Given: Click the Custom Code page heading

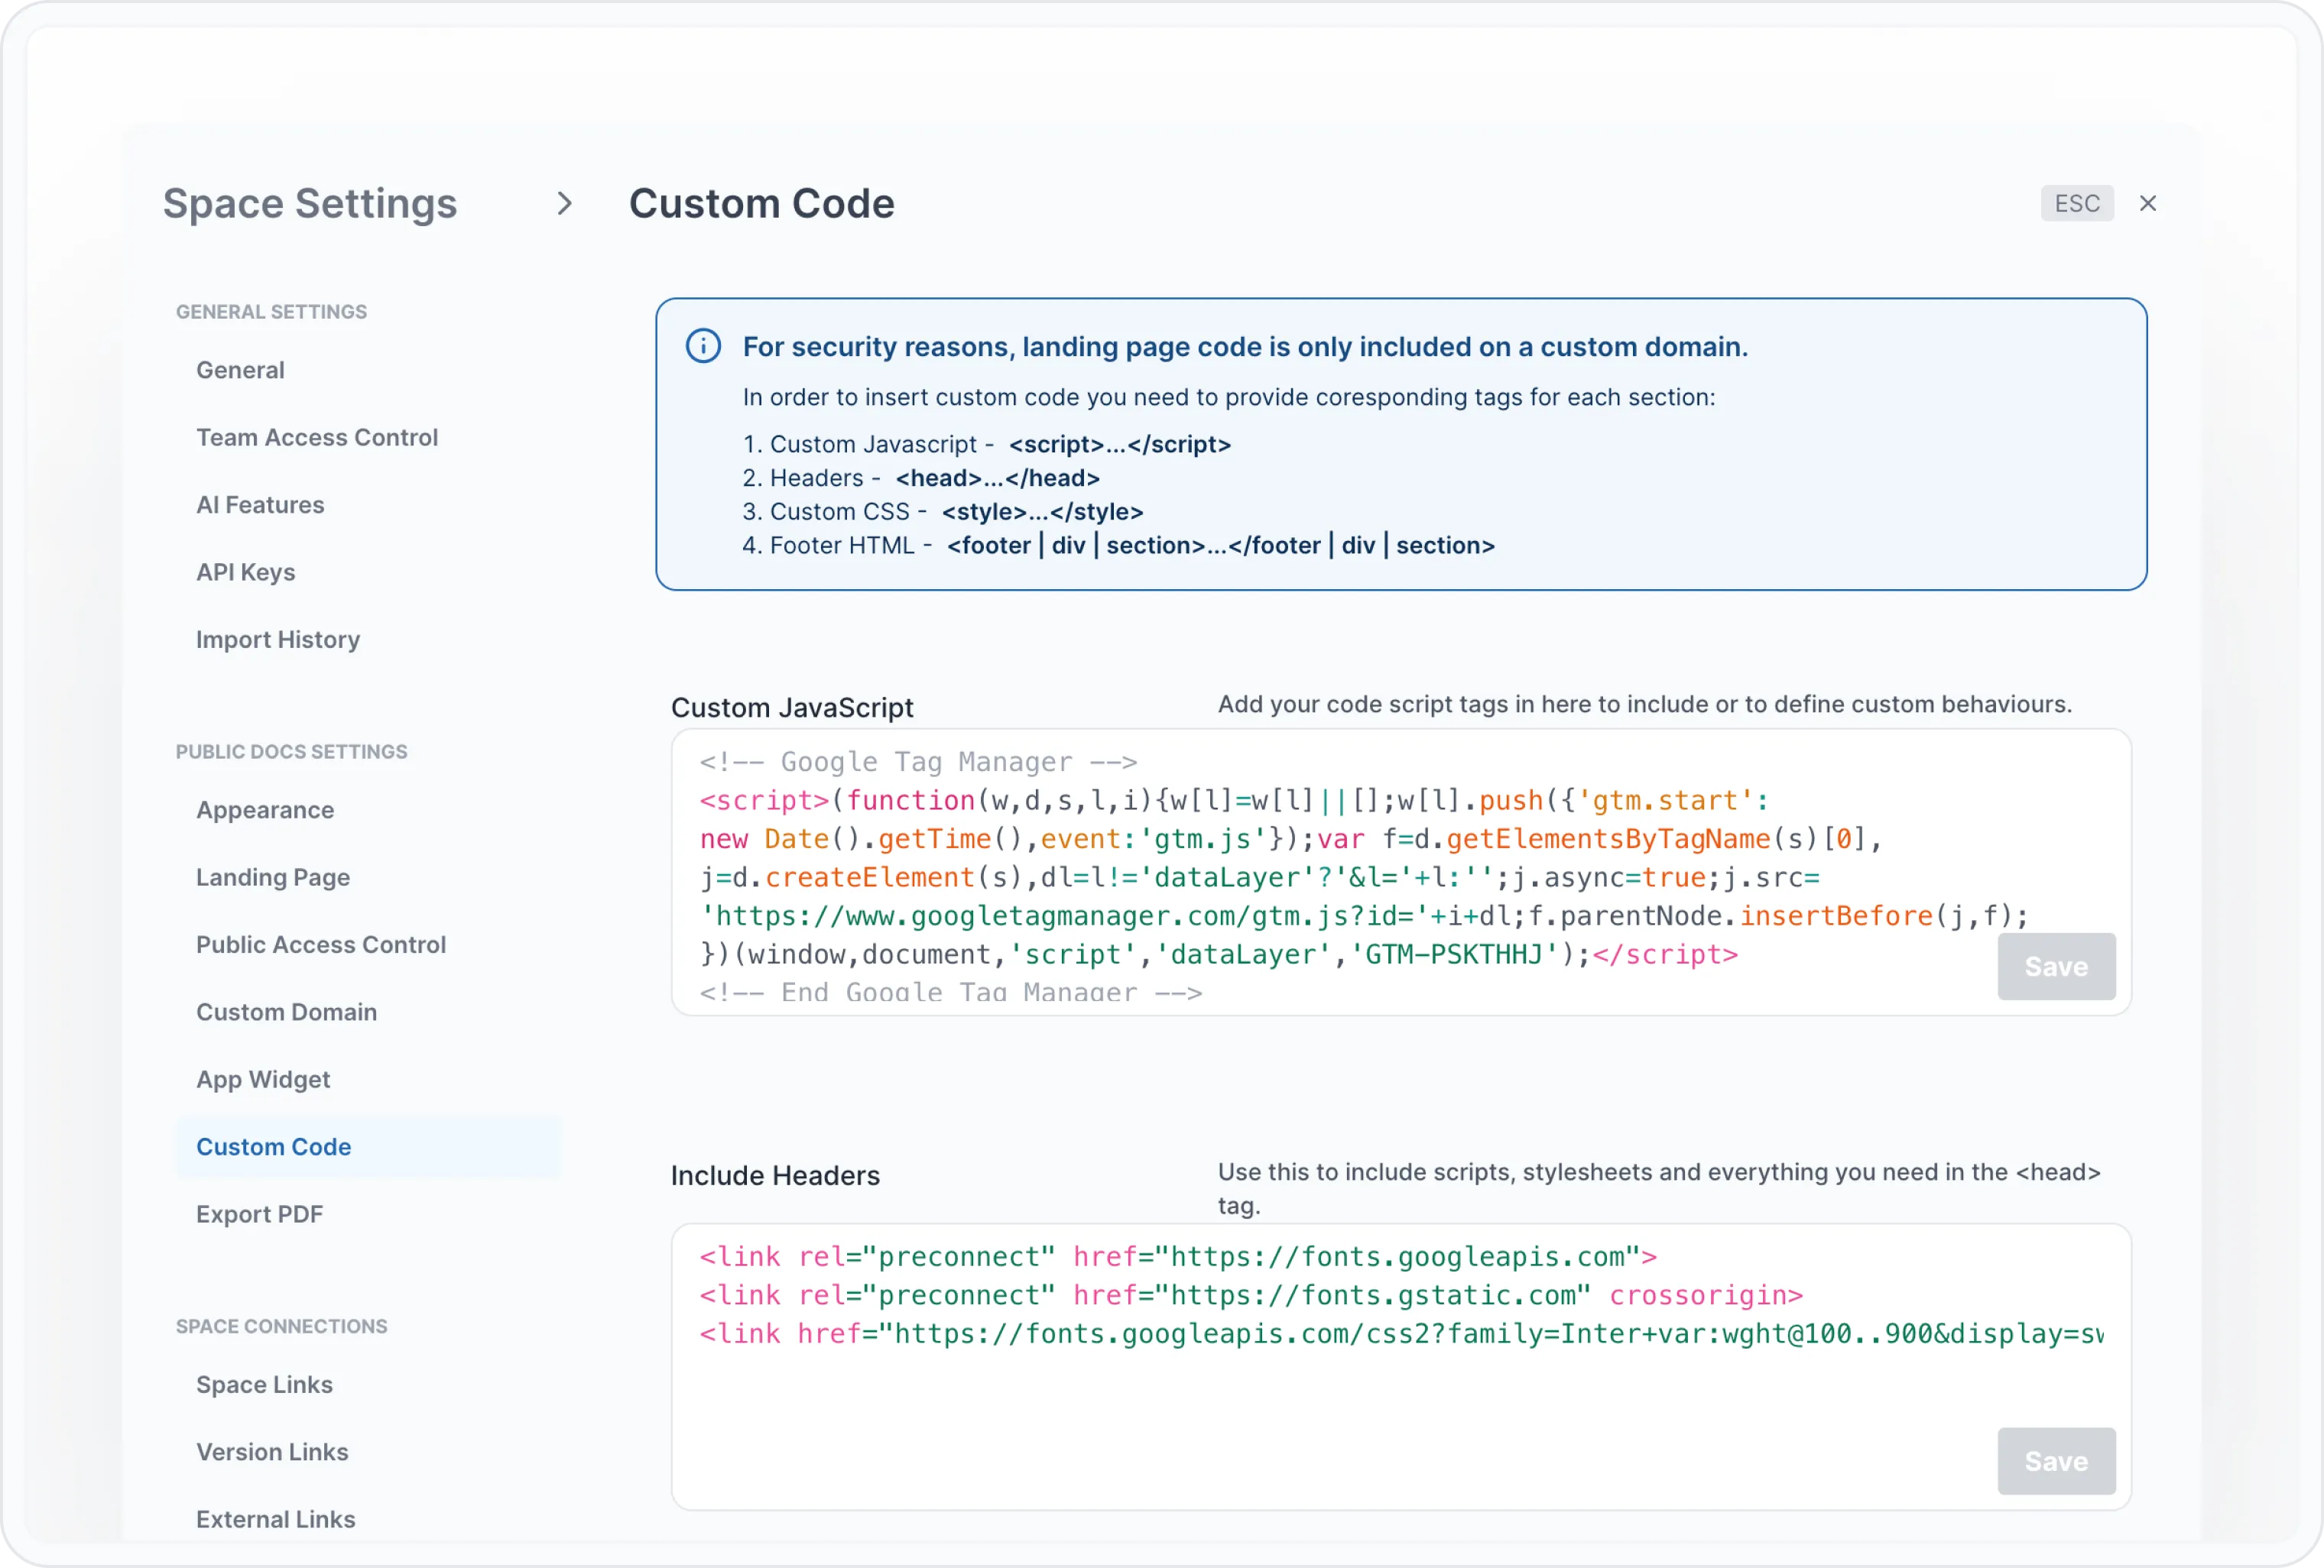Looking at the screenshot, I should pos(762,204).
